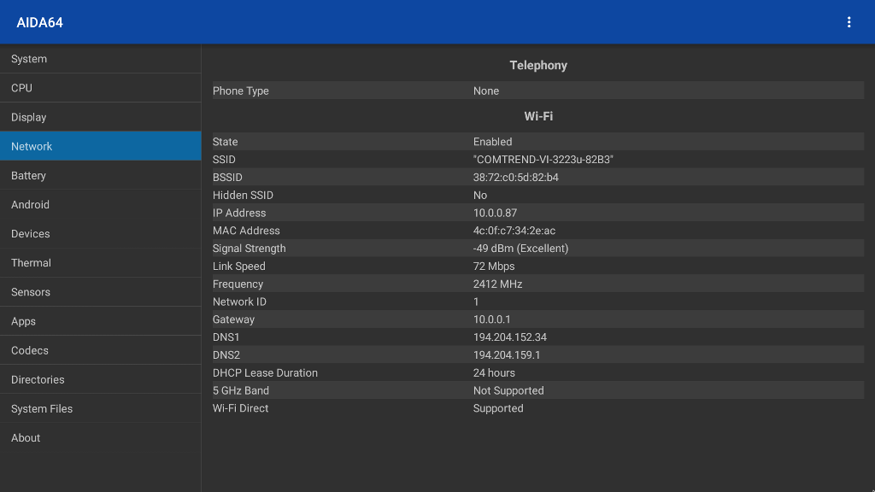Select the SSID row value
The image size is (875, 492).
[x=543, y=160]
